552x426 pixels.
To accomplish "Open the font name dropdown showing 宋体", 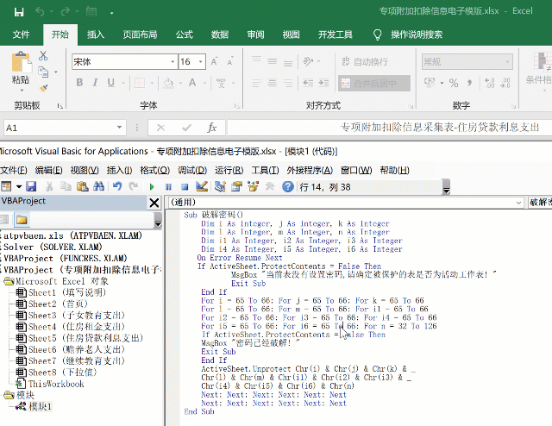I will coord(172,62).
